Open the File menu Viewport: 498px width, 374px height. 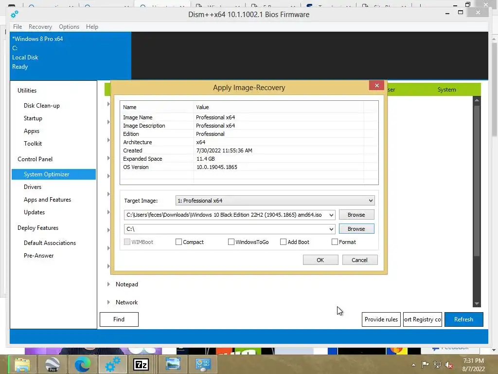[18, 27]
